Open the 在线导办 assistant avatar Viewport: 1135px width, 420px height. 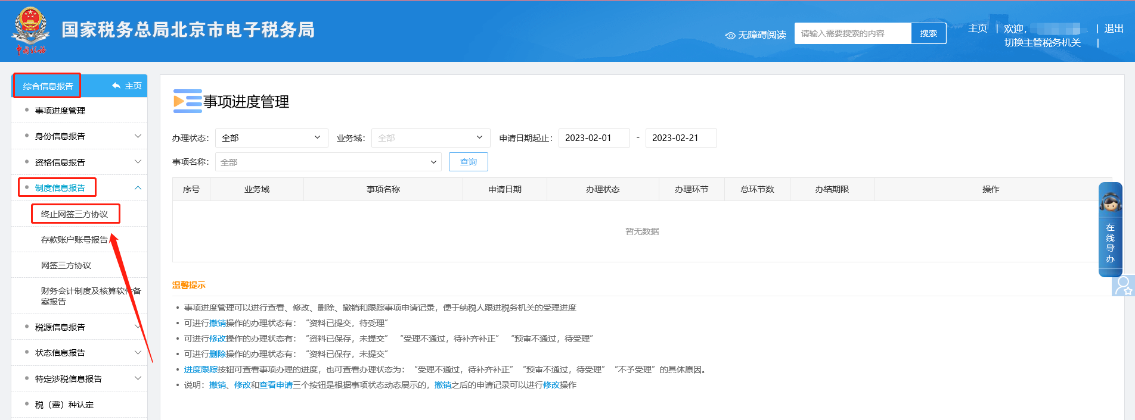point(1110,203)
